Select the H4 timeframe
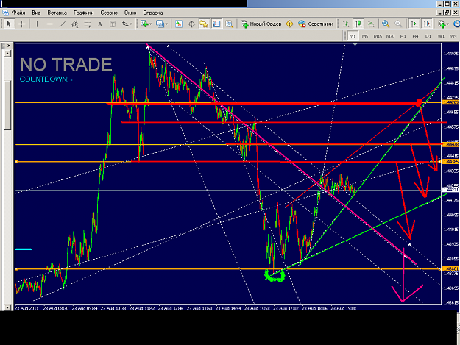460x345 pixels. pyautogui.click(x=415, y=36)
